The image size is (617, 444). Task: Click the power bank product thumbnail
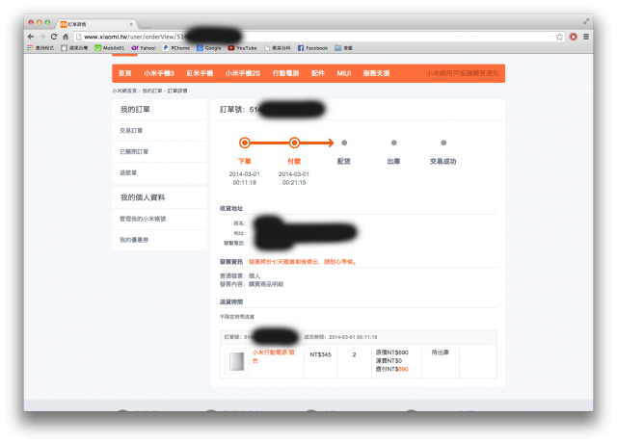pyautogui.click(x=237, y=361)
